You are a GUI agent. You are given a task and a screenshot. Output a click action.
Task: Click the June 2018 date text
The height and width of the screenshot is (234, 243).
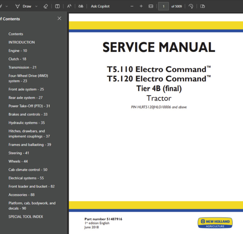pos(91,227)
